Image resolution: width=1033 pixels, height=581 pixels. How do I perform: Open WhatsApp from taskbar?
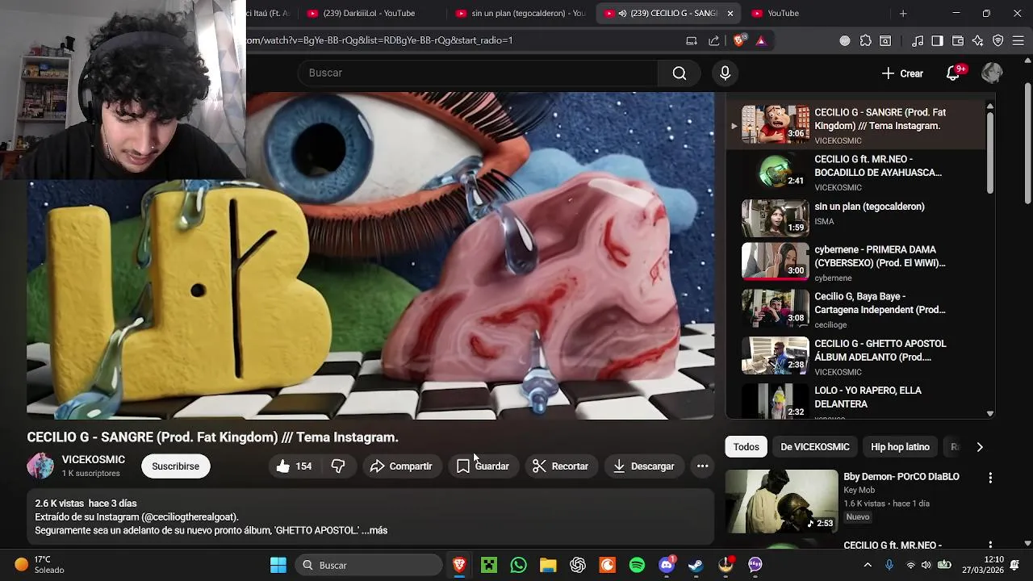click(518, 565)
